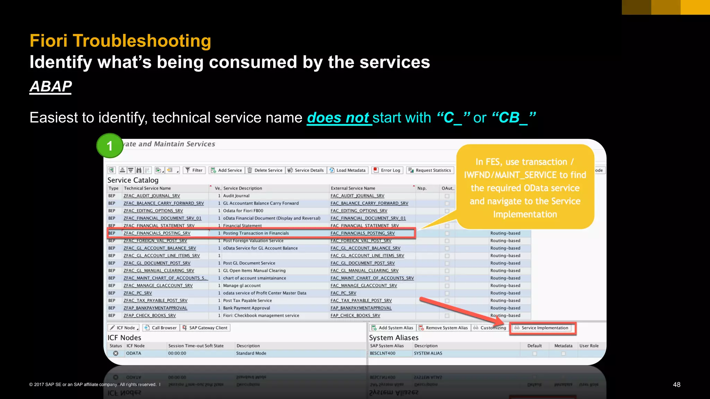Click the Delete Service trash button
This screenshot has height=399, width=710.
coord(265,170)
